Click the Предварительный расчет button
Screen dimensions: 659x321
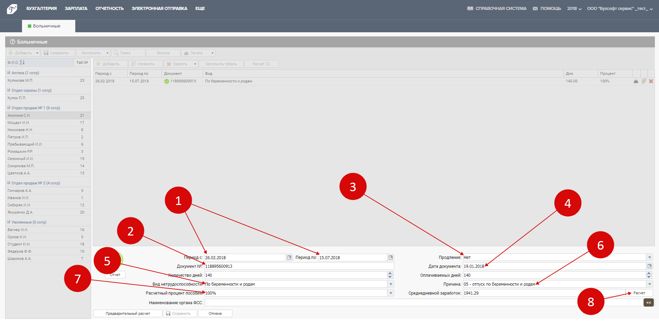(128, 313)
